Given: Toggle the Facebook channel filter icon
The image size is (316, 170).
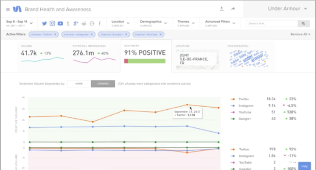Looking at the screenshot, I should click(x=100, y=24).
